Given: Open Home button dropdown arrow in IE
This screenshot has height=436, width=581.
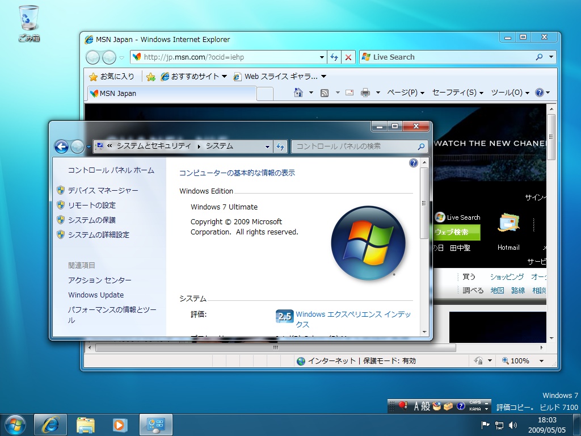Looking at the screenshot, I should coord(311,93).
